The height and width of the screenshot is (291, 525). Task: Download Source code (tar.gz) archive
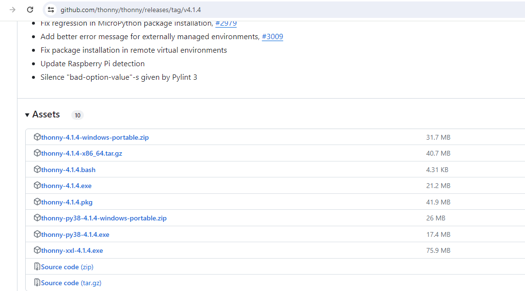[x=71, y=283]
